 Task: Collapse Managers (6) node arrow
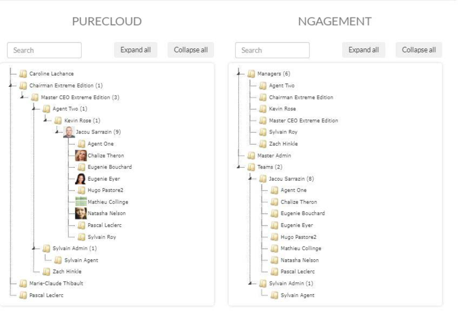coord(239,73)
